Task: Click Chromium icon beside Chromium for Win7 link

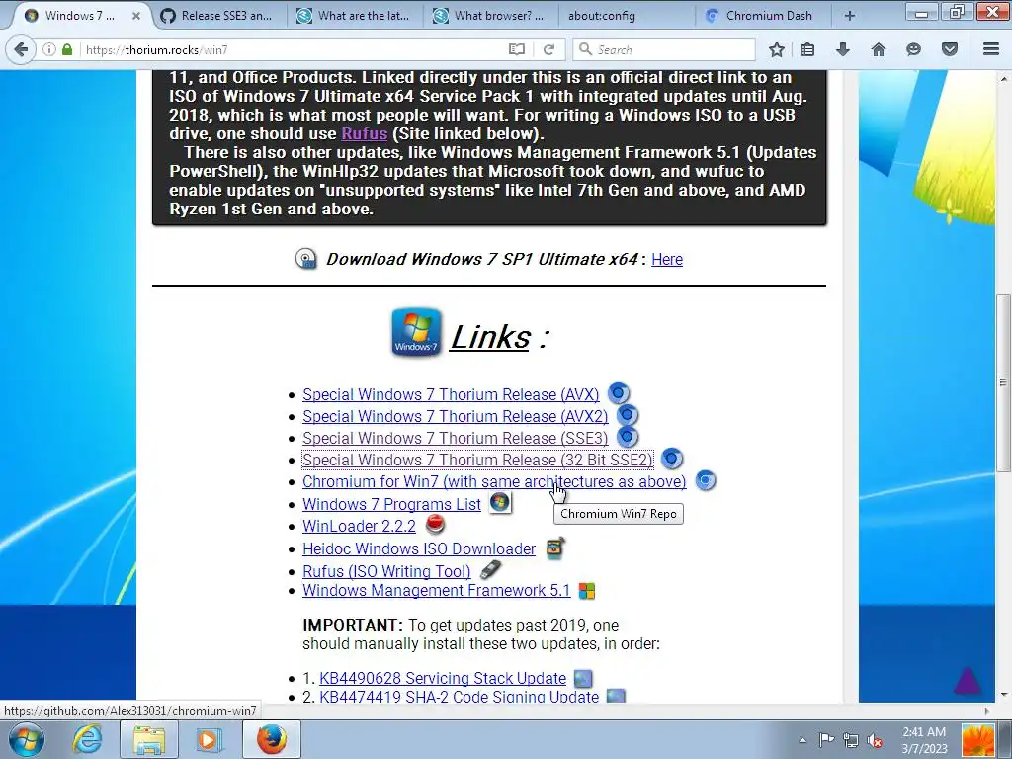Action: coord(706,481)
